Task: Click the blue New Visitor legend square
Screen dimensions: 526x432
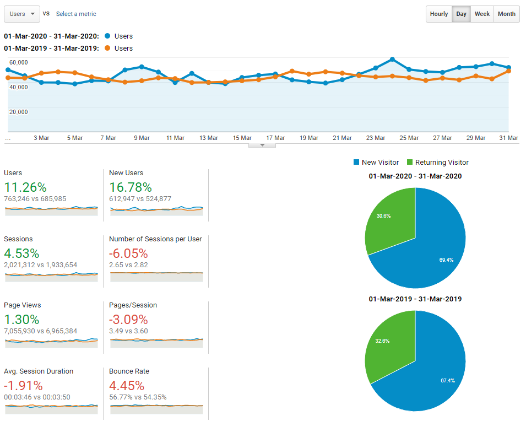Action: (356, 163)
